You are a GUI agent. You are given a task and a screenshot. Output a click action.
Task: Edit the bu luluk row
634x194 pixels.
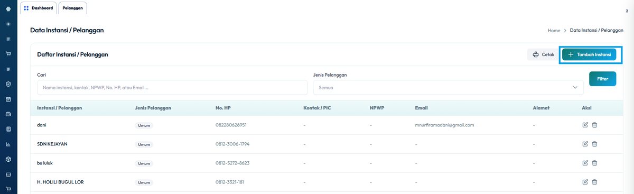[x=585, y=163]
